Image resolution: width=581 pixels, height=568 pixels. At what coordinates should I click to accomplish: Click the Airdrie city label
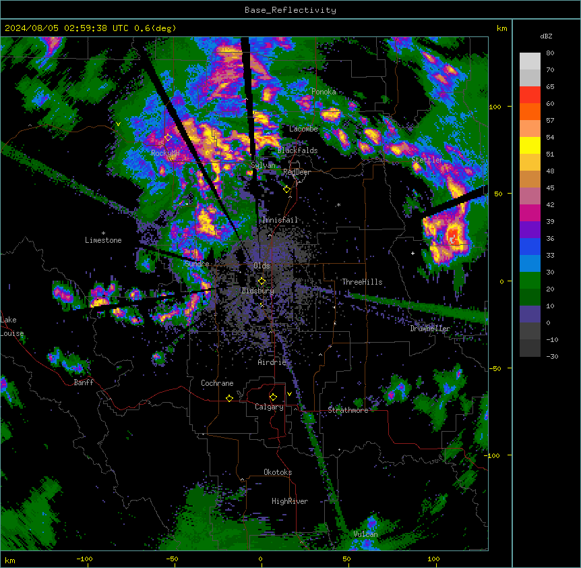click(272, 362)
